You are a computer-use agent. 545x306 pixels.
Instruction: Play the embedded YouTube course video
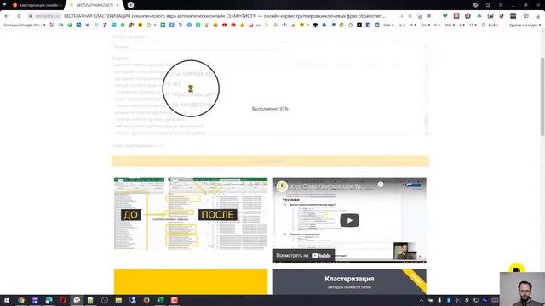(349, 220)
